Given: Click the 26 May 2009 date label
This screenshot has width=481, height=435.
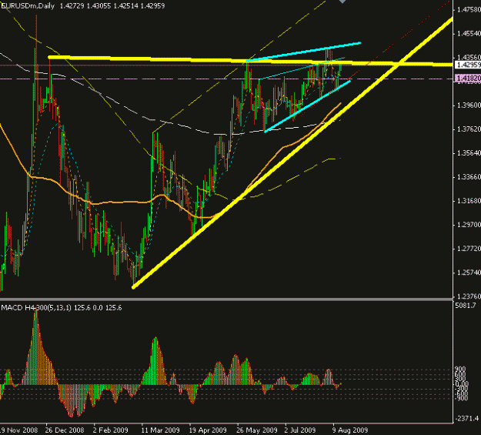Looking at the screenshot, I should click(257, 430).
